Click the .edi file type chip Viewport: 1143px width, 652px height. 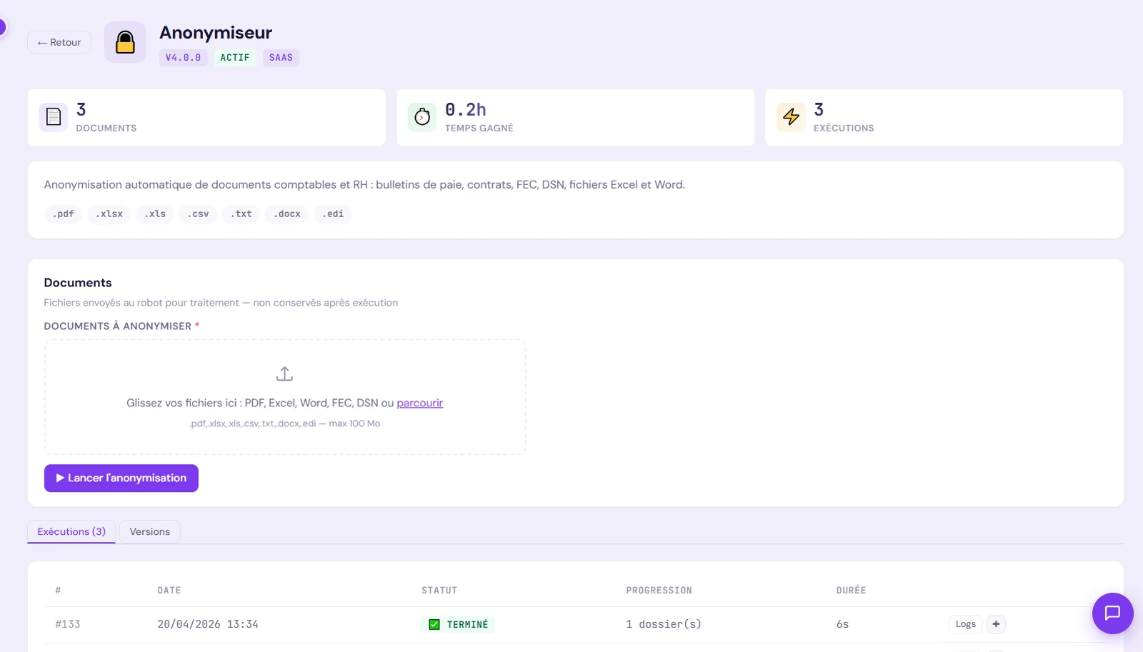coord(332,214)
